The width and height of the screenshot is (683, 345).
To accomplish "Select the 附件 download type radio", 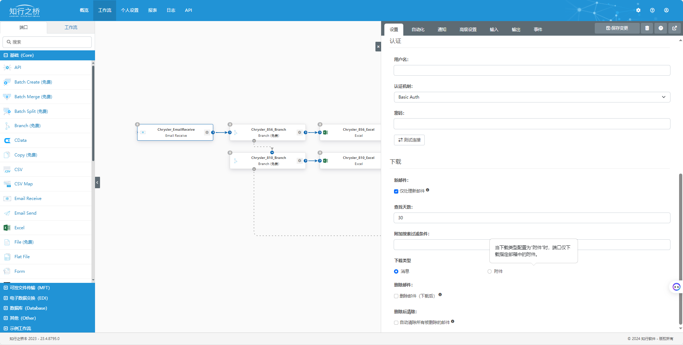I will tap(489, 271).
